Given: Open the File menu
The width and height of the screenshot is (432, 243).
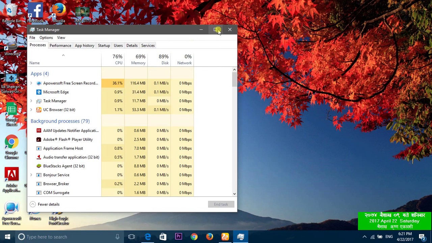Looking at the screenshot, I should click(x=32, y=37).
